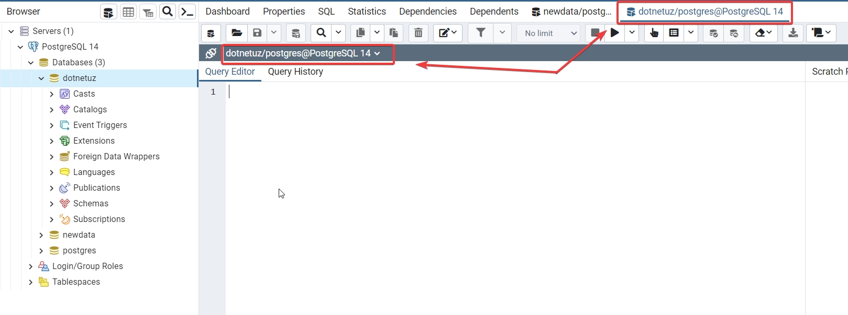Open the PSQL Tool from Browser toolbar
The image size is (848, 315).
187,11
